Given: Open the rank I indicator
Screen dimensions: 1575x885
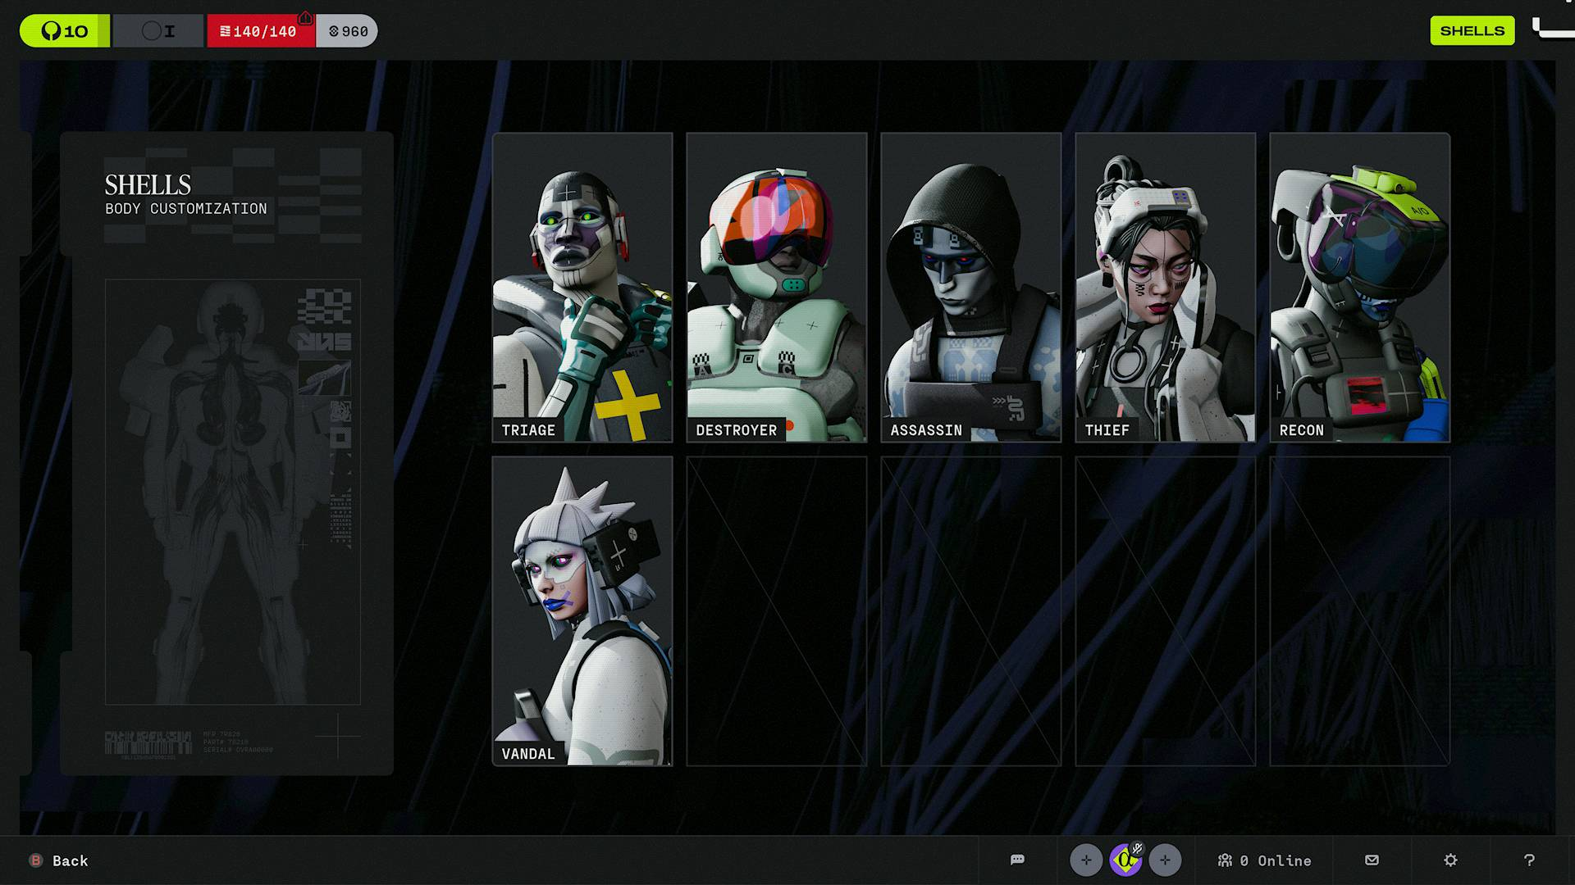Looking at the screenshot, I should point(158,31).
